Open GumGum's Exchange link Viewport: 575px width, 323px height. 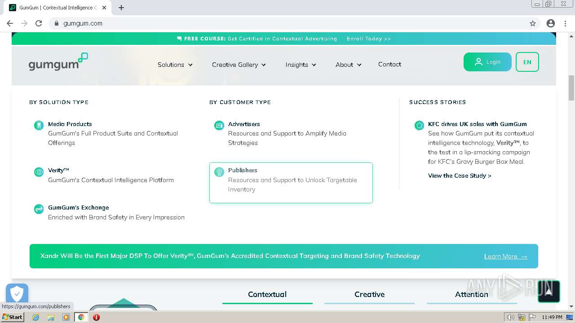(79, 208)
